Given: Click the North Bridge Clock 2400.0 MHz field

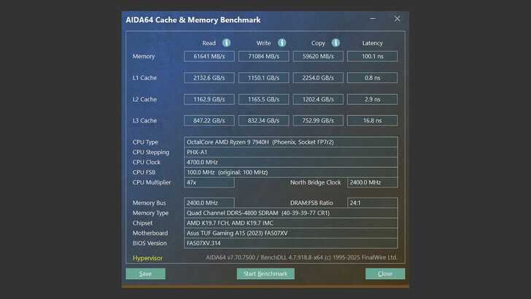Looking at the screenshot, I should pos(372,182).
